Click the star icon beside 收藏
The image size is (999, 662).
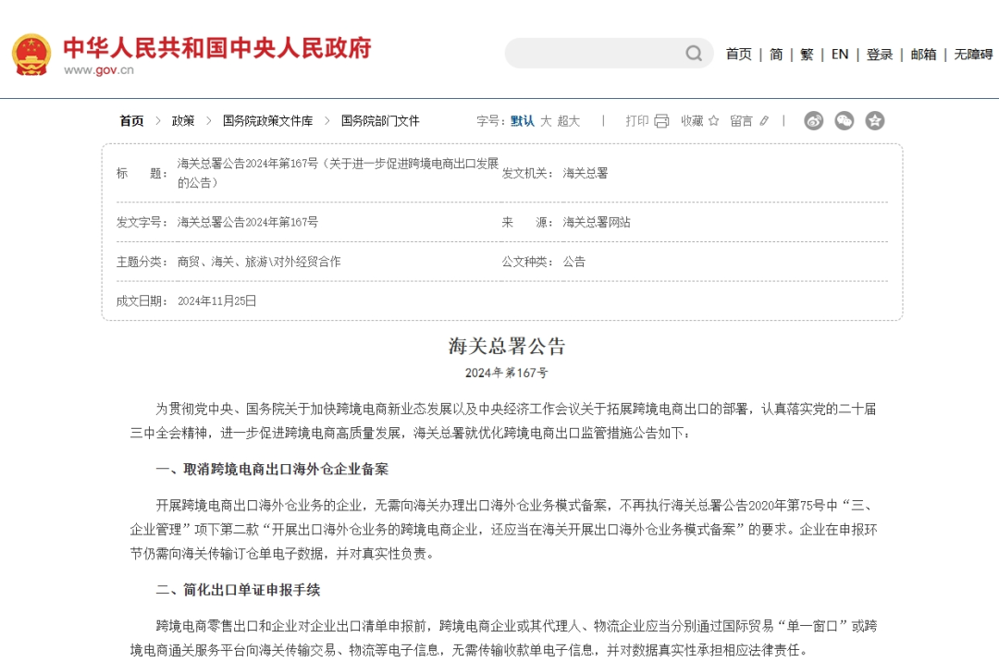[x=713, y=121]
